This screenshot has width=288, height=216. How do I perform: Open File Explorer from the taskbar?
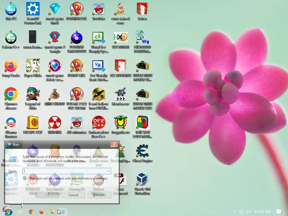(x=52, y=212)
